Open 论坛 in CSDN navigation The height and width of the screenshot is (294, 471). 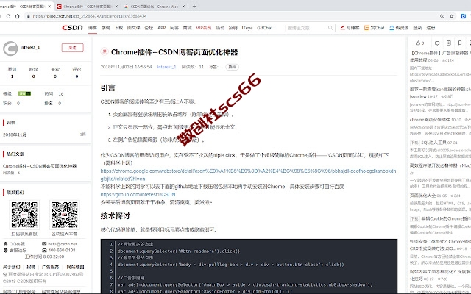[x=149, y=28]
